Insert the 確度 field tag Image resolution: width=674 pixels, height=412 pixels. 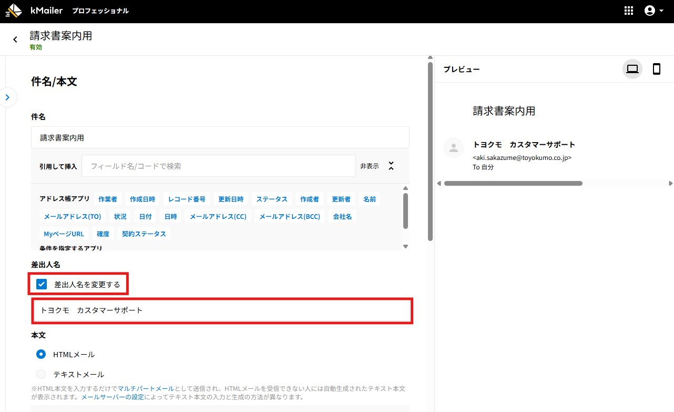click(103, 234)
